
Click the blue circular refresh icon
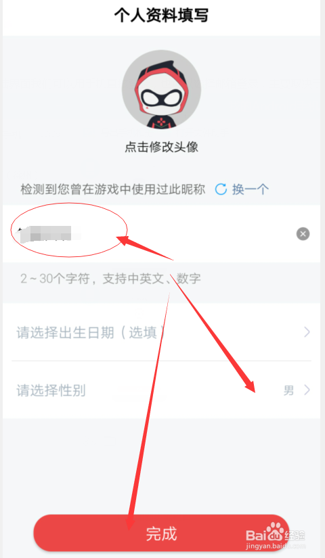221,189
